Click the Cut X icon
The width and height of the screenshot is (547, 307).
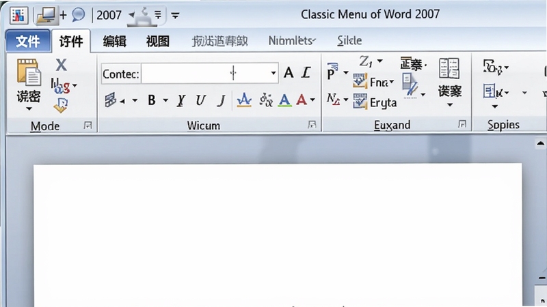(x=61, y=65)
